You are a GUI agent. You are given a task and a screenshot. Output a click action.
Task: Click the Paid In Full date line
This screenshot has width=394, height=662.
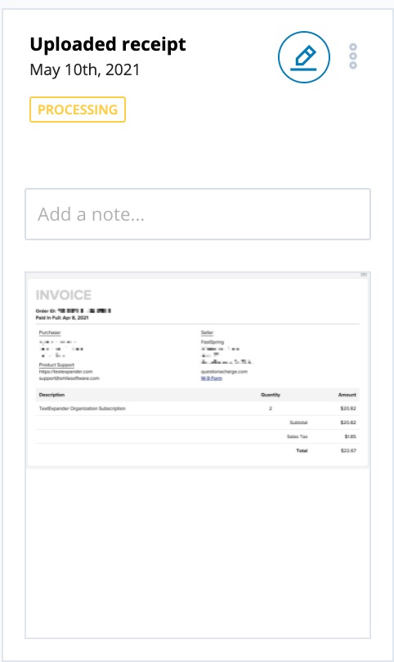pos(62,317)
